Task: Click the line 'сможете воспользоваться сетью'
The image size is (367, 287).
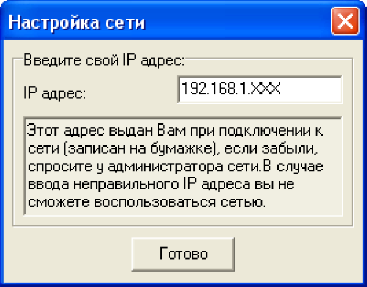Action: point(146,203)
